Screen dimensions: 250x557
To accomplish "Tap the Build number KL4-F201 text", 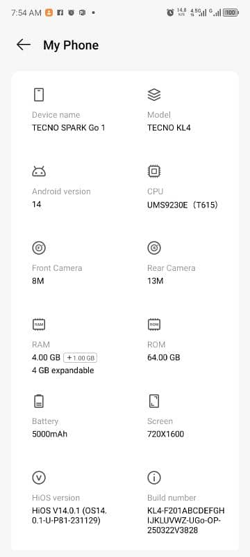I will click(x=186, y=521).
